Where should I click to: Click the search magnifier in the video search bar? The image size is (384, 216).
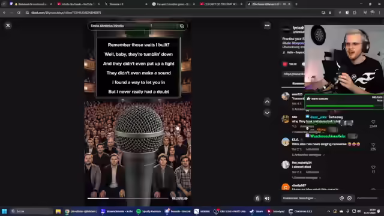[x=182, y=26]
